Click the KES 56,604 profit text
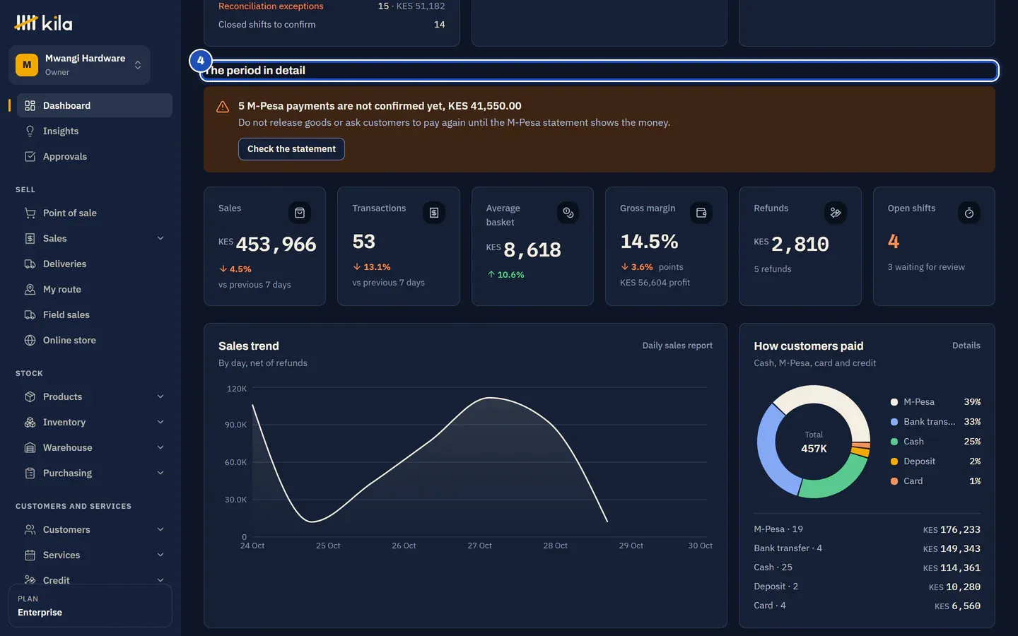Viewport: 1018px width, 636px height. point(655,283)
